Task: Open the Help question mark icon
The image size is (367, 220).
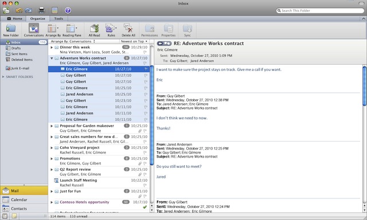Action: pos(68,10)
